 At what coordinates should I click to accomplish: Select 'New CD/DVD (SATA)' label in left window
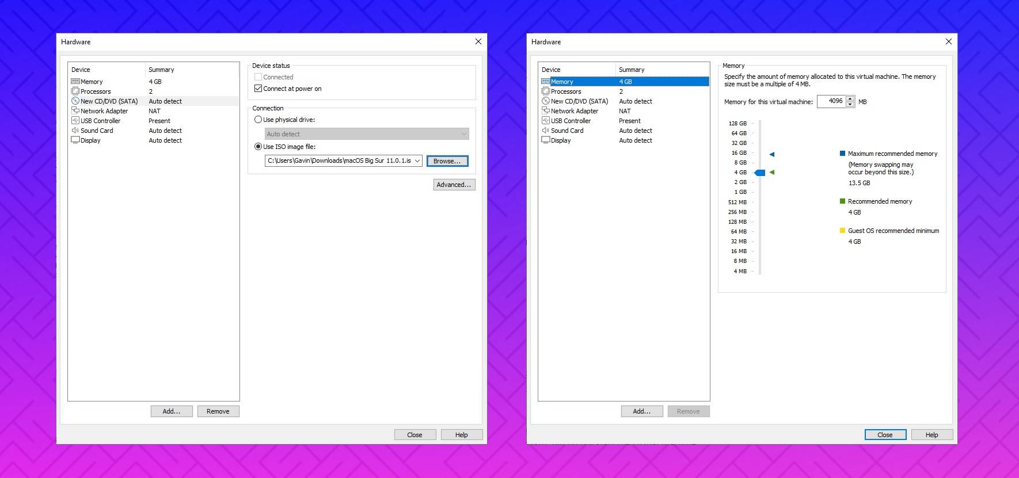[109, 101]
